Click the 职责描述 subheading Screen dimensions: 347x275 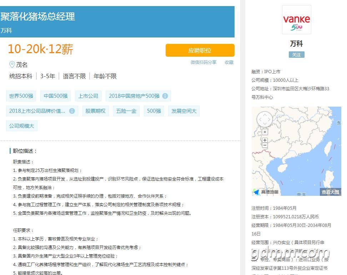pos(23,162)
